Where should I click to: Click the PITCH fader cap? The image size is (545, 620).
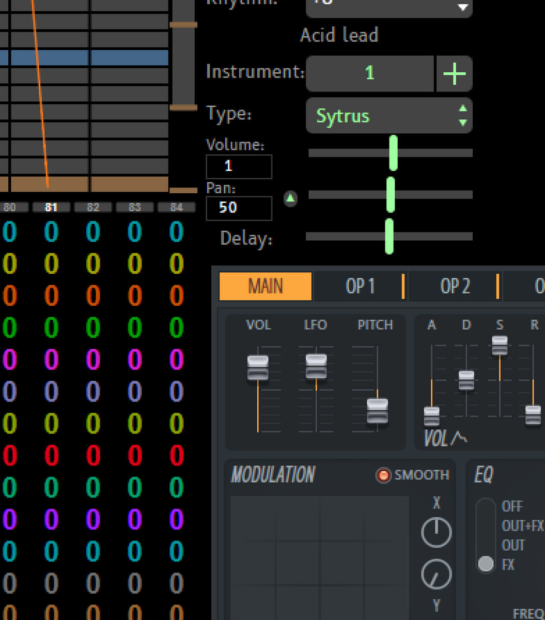[377, 411]
